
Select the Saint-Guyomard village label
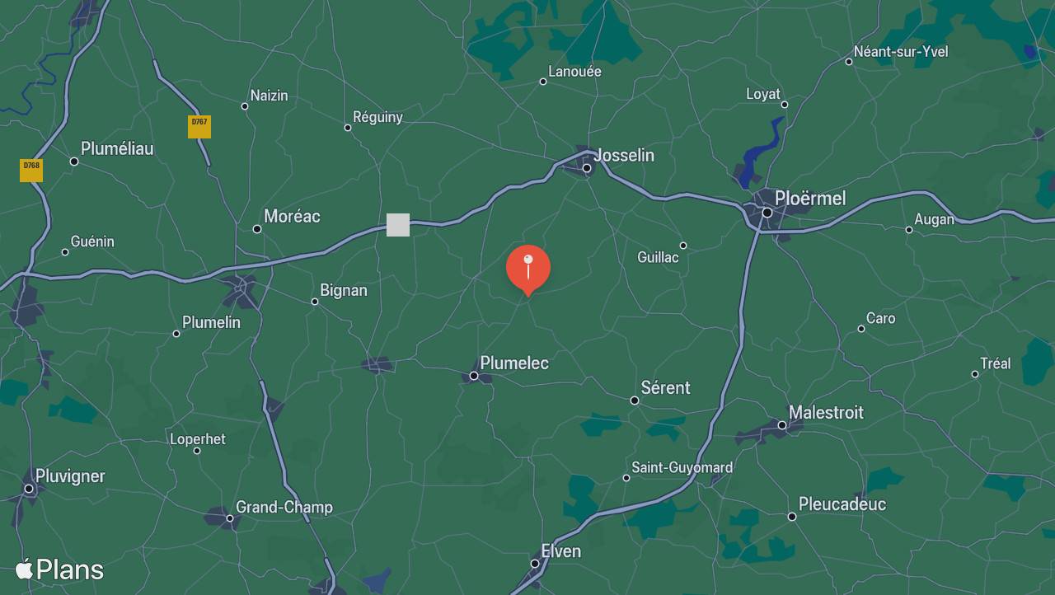coord(682,467)
